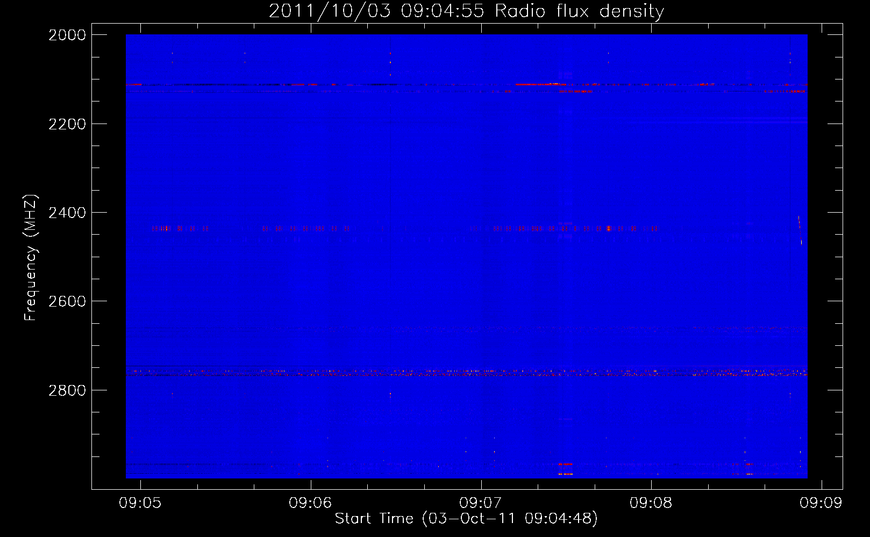870x537 pixels.
Task: Click the 2600 frequency tick label
Action: (x=67, y=301)
